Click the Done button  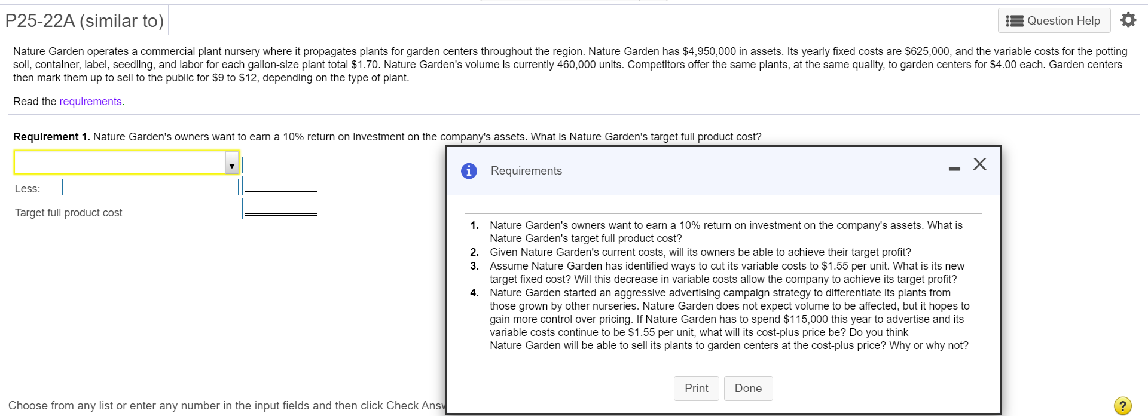click(x=748, y=389)
